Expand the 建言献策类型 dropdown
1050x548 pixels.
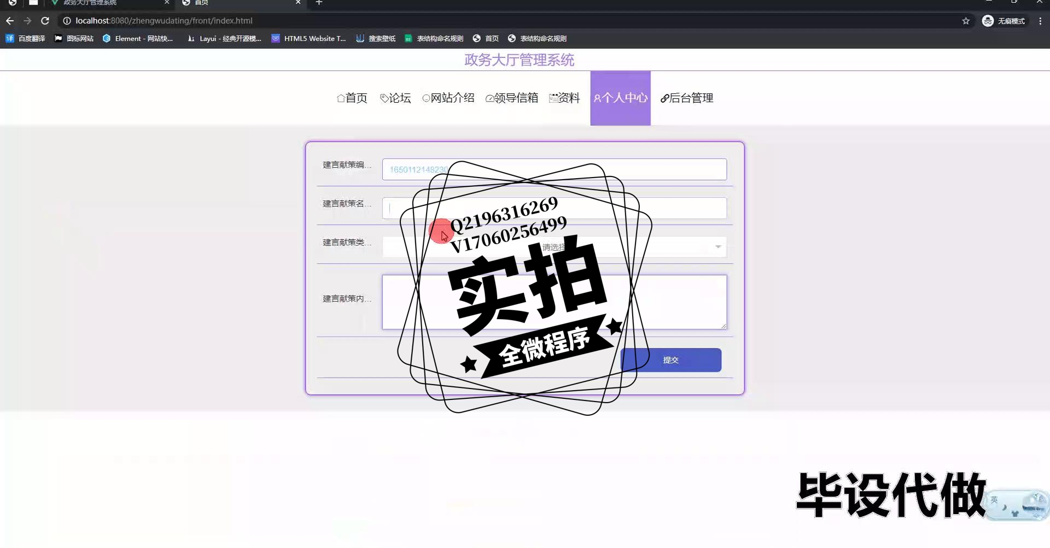[x=554, y=247]
